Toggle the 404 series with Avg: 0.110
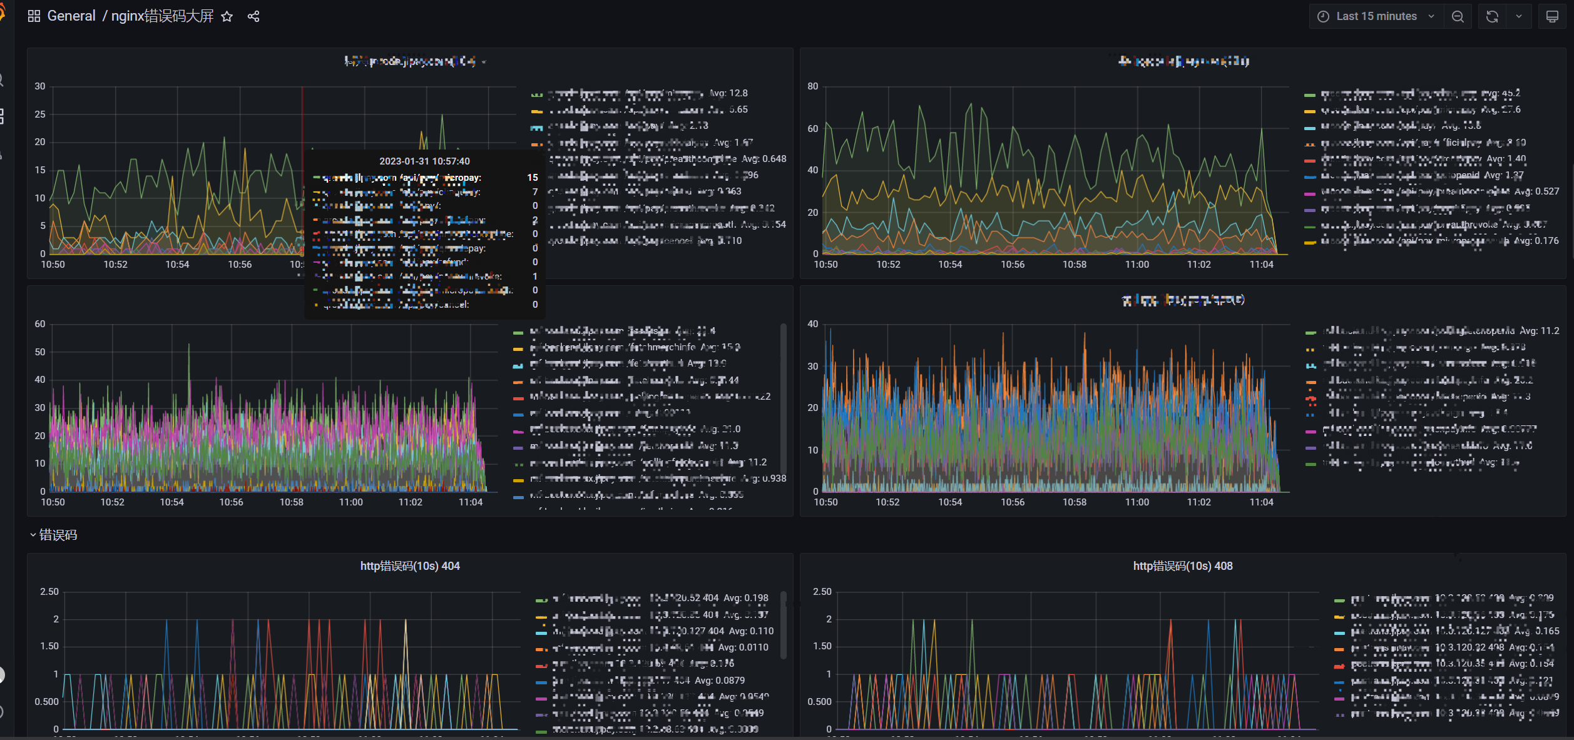1574x740 pixels. click(x=663, y=632)
